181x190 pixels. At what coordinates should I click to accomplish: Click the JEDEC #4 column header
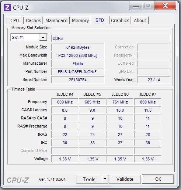65,94
